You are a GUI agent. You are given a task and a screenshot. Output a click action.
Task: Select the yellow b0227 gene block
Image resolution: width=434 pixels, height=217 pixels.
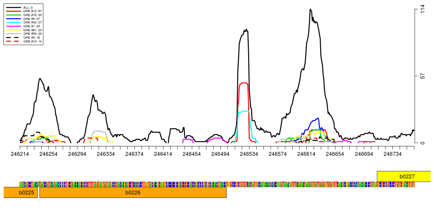pyautogui.click(x=404, y=176)
